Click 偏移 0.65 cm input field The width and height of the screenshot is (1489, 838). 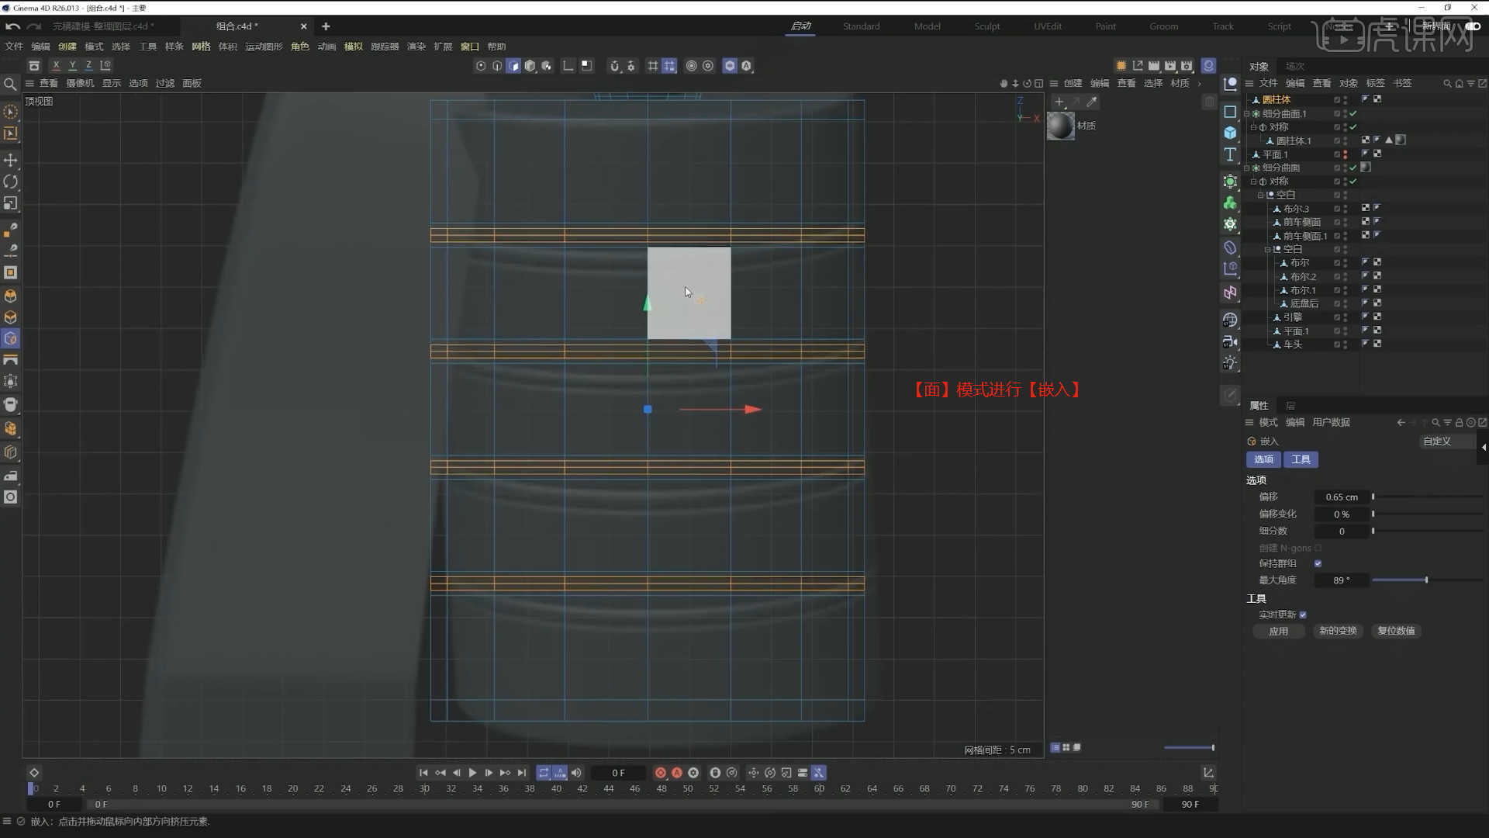tap(1341, 497)
